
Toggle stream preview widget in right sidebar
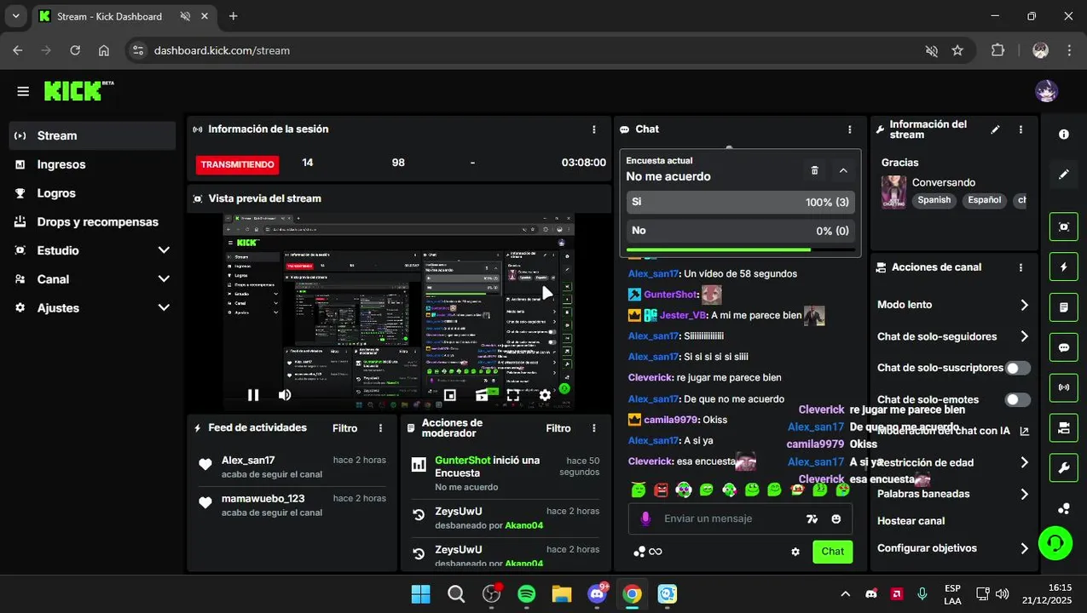[x=1064, y=226]
